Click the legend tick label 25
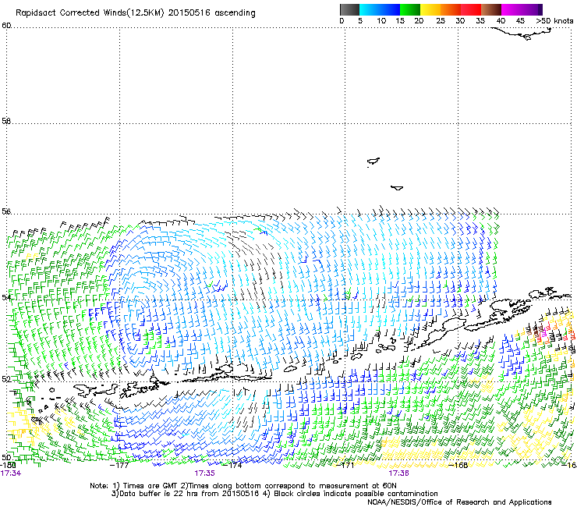The width and height of the screenshot is (577, 507). [441, 21]
